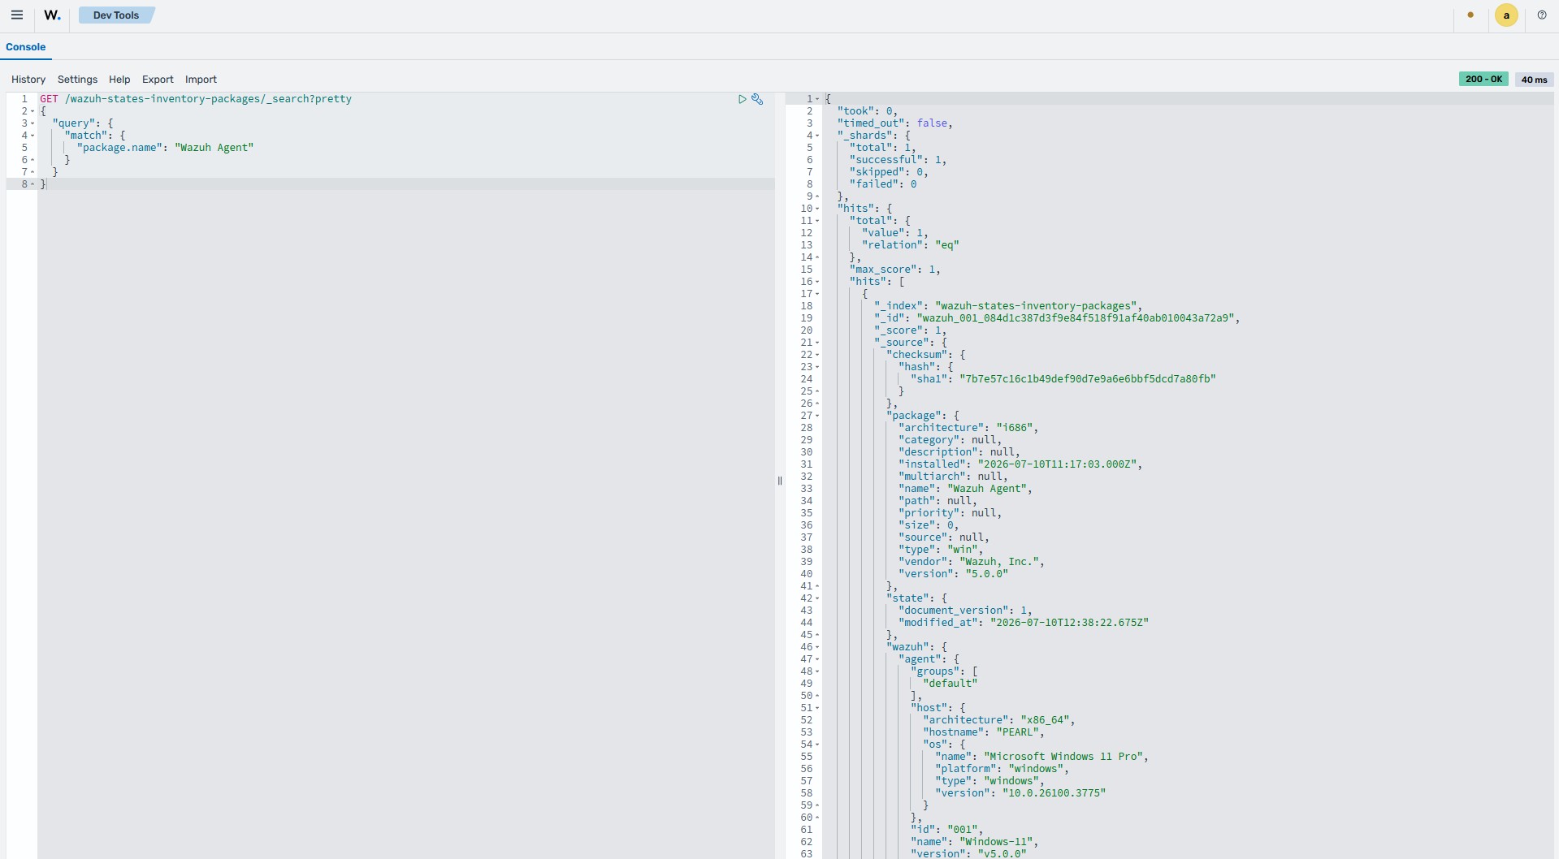Screen dimensions: 1559x859
Task: Click the panel divider resize handle
Action: pyautogui.click(x=780, y=481)
